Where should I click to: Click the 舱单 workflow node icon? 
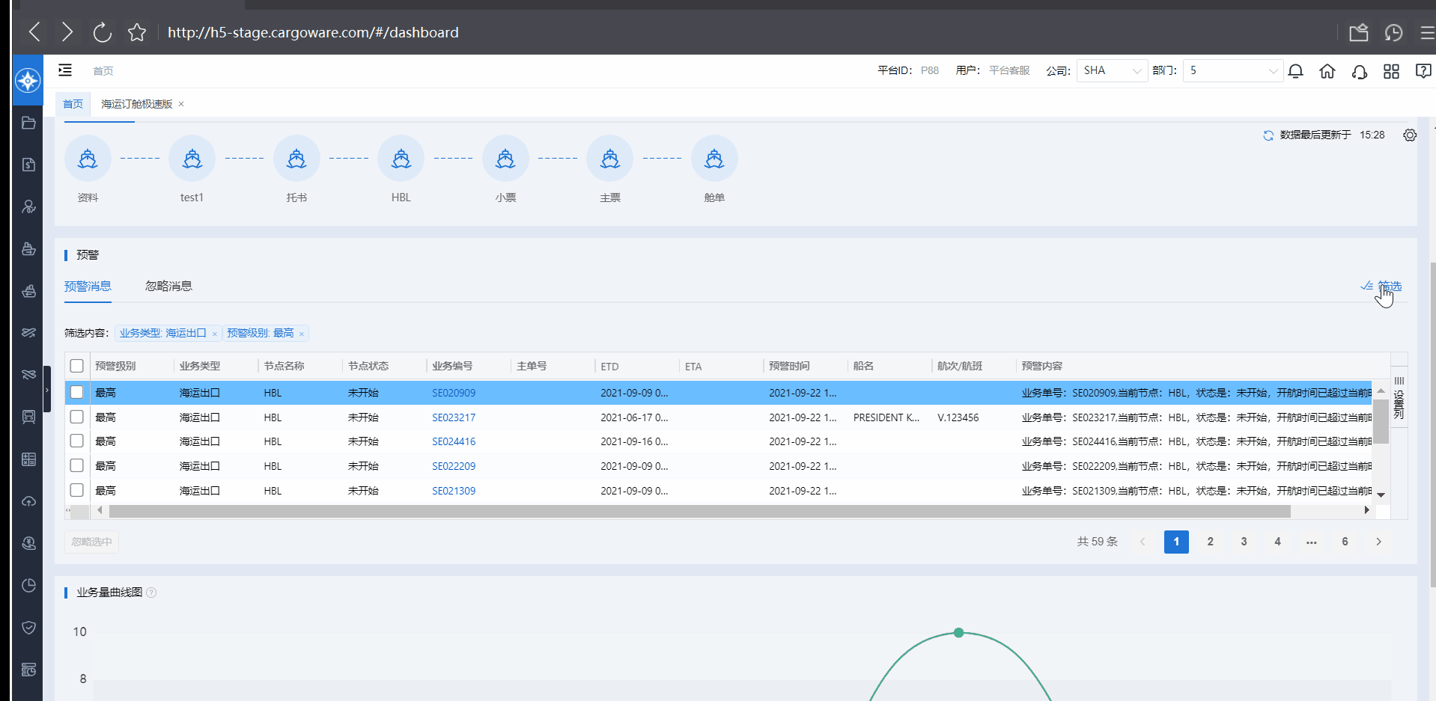[714, 159]
